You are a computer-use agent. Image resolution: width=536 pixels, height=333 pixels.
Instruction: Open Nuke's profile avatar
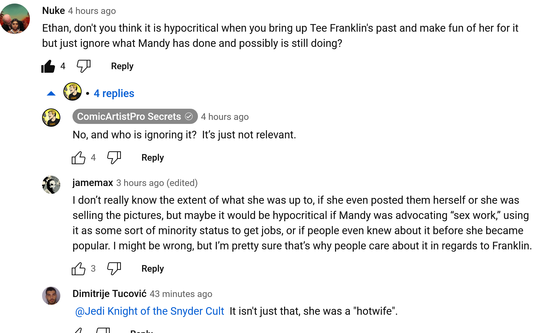tap(15, 18)
